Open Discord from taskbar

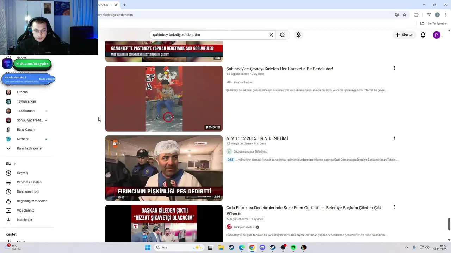pyautogui.click(x=262, y=247)
